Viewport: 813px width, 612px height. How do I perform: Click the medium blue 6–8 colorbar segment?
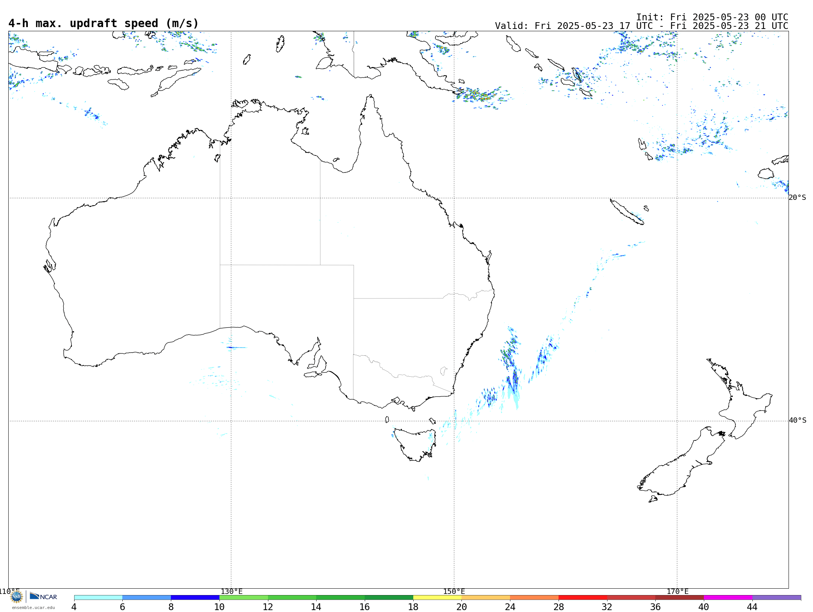click(147, 598)
